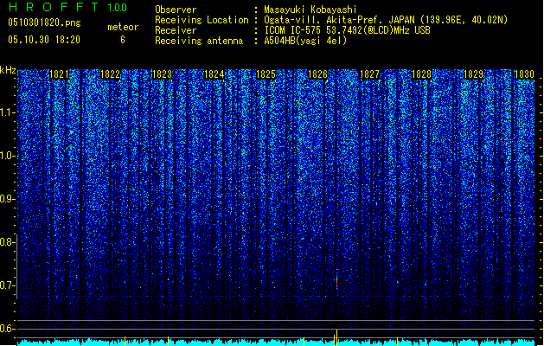Click the 1822 time marker
544x346 pixels.
tap(111, 74)
